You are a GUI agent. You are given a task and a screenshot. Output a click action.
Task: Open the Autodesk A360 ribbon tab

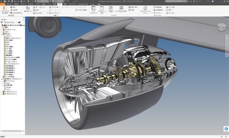(83, 4)
